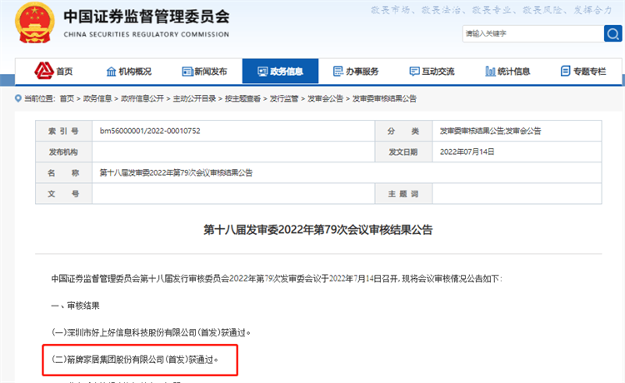The height and width of the screenshot is (383, 625).
Task: Go to 首页 in the breadcrumb
Action: [x=67, y=98]
